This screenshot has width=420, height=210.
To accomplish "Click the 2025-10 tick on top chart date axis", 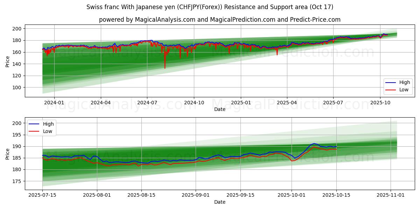I will tap(380, 103).
